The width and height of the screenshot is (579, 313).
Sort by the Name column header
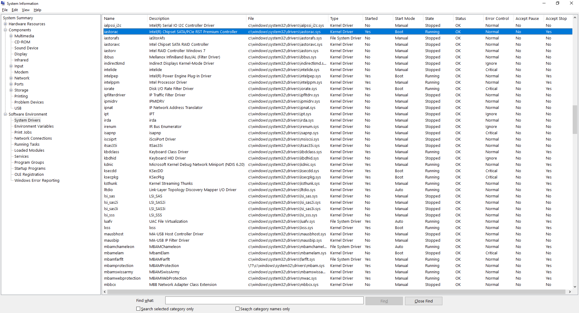[125, 18]
